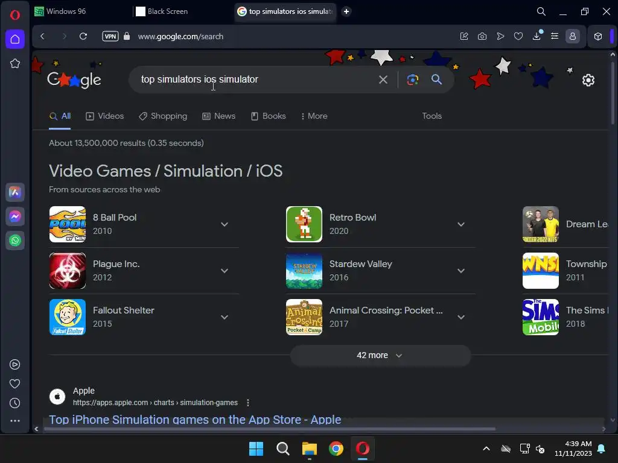Viewport: 618px width, 463px height.
Task: Select the All results tab
Action: tap(60, 116)
